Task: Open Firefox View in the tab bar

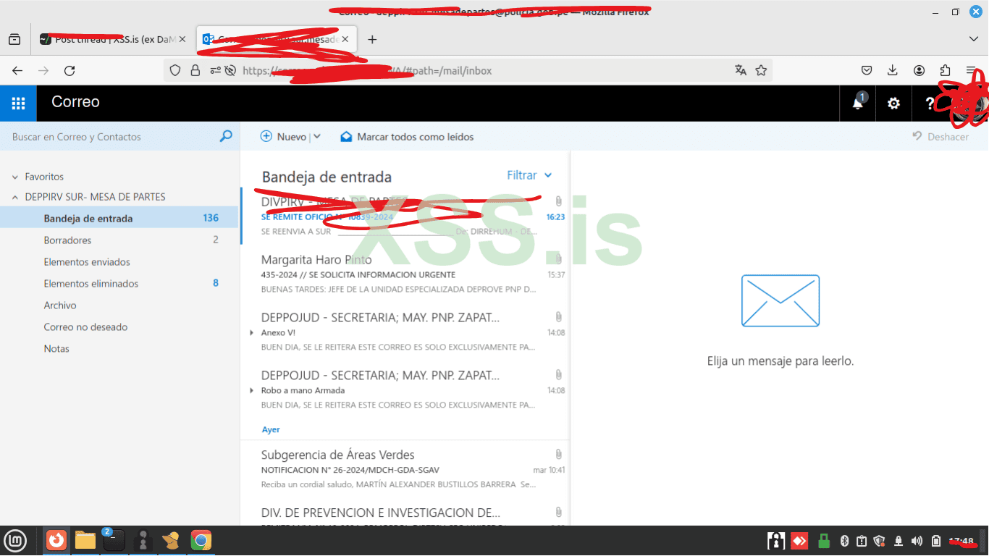Action: pos(14,39)
